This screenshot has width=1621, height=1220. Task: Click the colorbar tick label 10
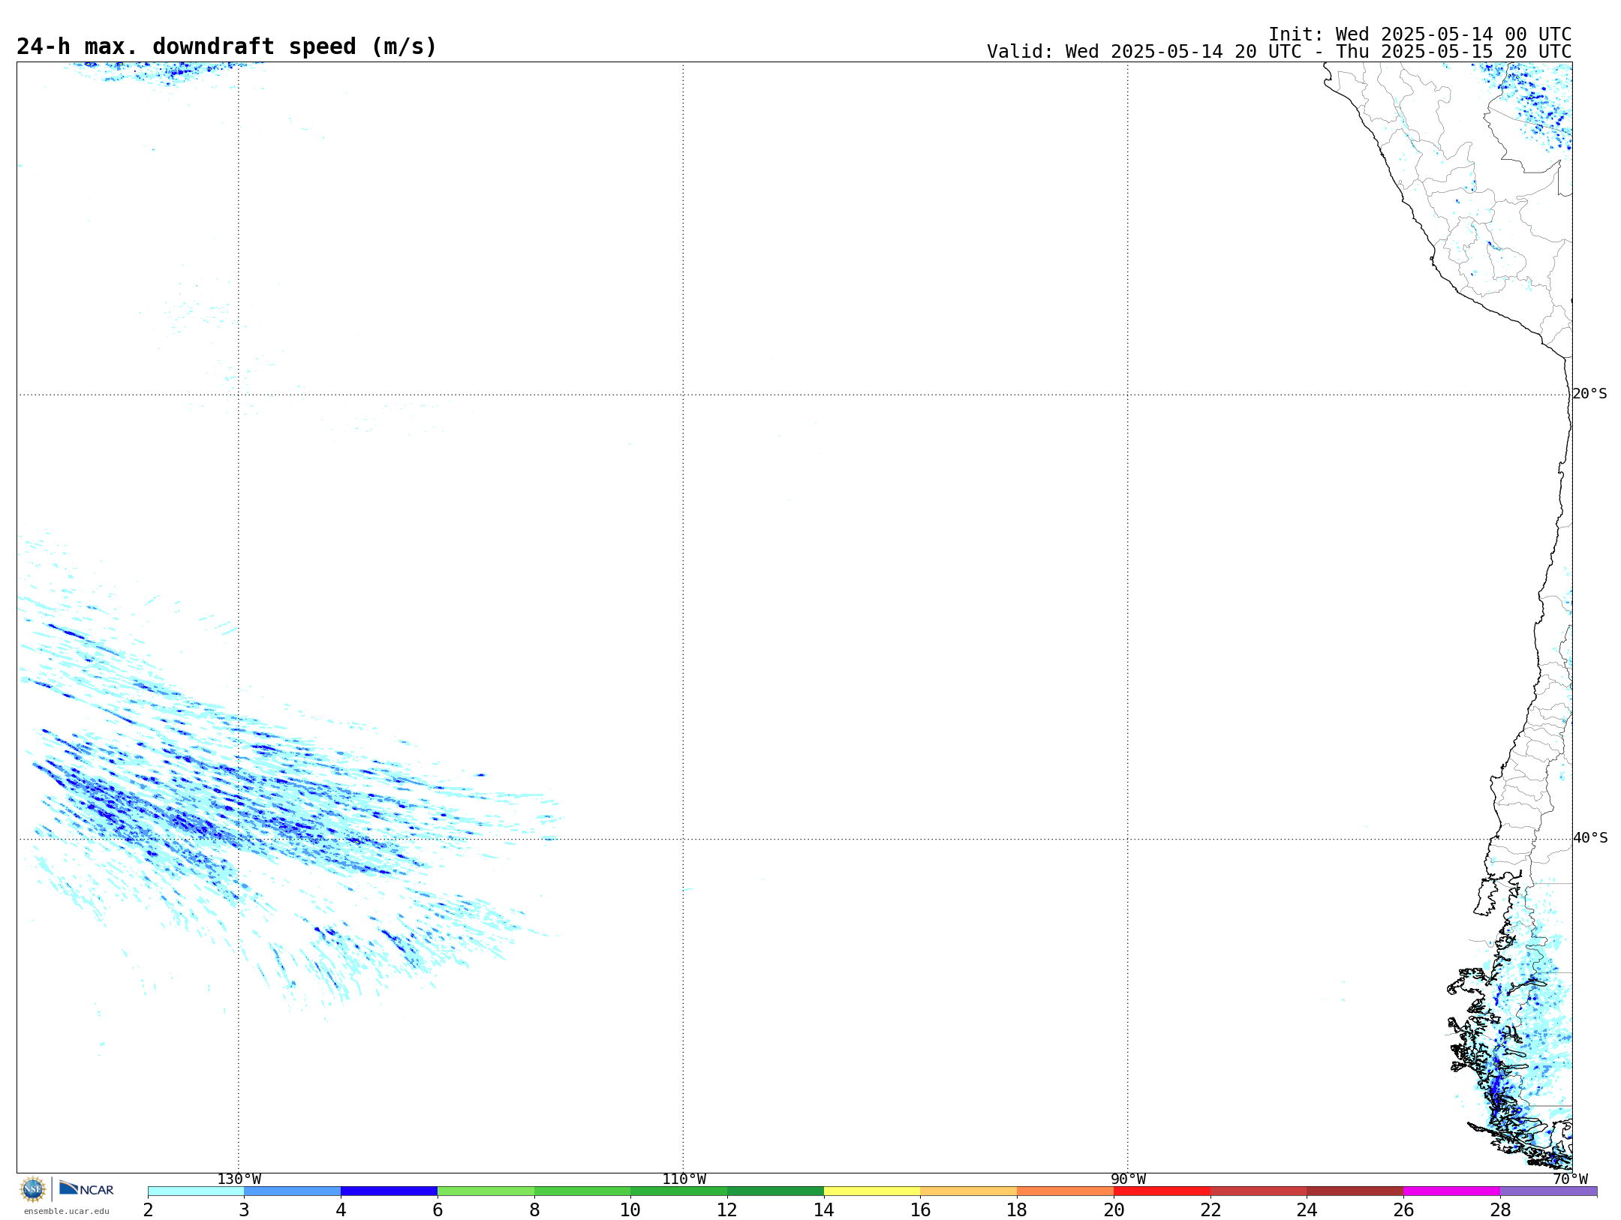click(630, 1209)
